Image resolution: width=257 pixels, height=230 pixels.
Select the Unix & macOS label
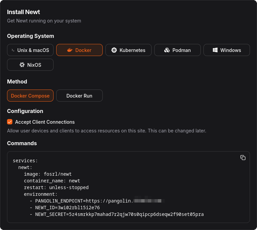pyautogui.click(x=33, y=50)
